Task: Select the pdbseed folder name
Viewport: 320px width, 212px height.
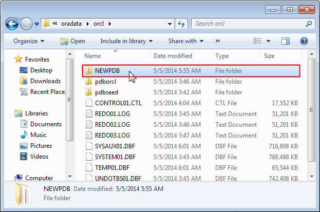Action: coord(106,92)
